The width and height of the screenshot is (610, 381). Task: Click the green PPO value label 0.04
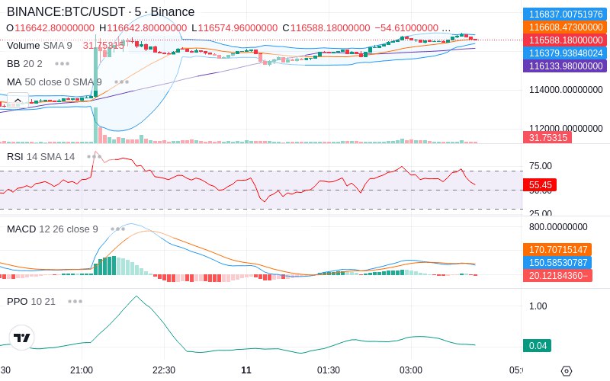coord(538,346)
